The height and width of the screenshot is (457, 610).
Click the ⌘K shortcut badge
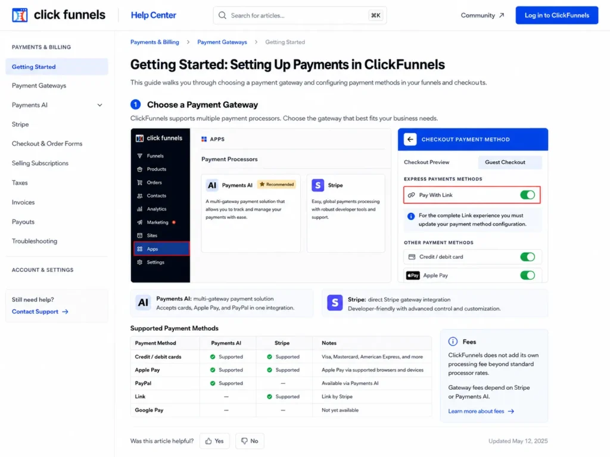[x=375, y=15]
